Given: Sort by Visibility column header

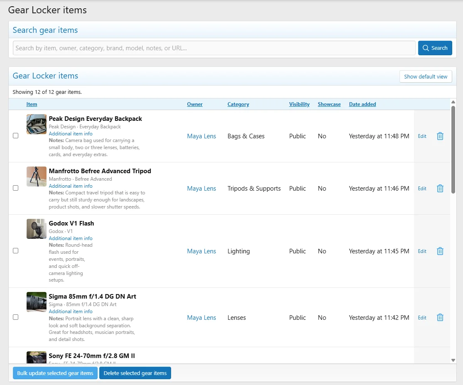Looking at the screenshot, I should point(299,104).
